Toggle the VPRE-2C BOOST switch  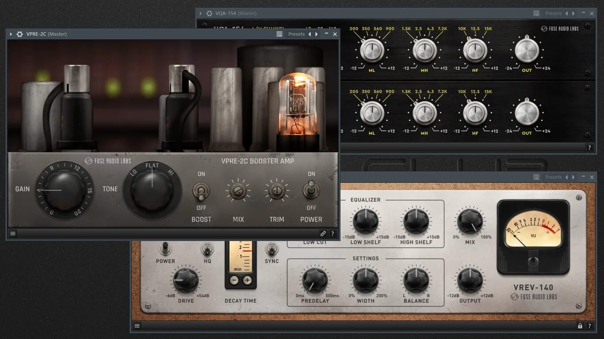click(x=201, y=191)
